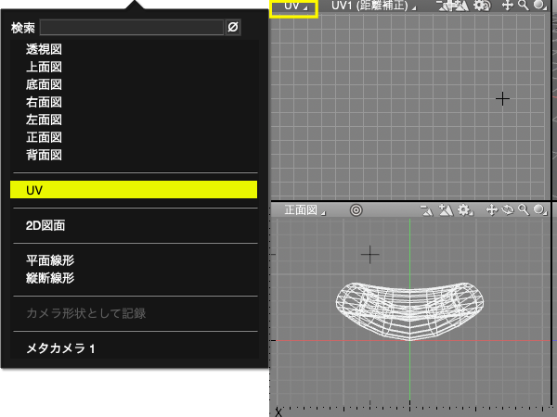This screenshot has width=557, height=417.
Task: Click the display sphere icon in UV pane
Action: pos(538,6)
